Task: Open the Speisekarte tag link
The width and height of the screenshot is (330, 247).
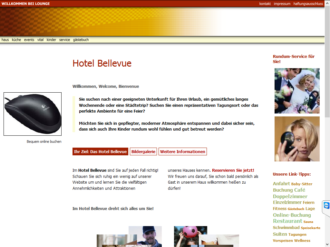Action: [x=310, y=228]
